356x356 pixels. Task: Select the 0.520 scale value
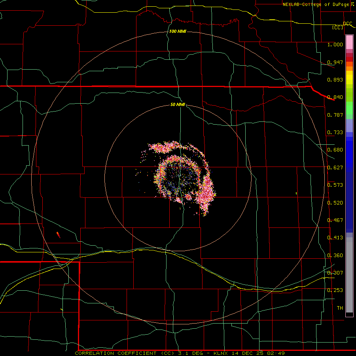point(335,203)
